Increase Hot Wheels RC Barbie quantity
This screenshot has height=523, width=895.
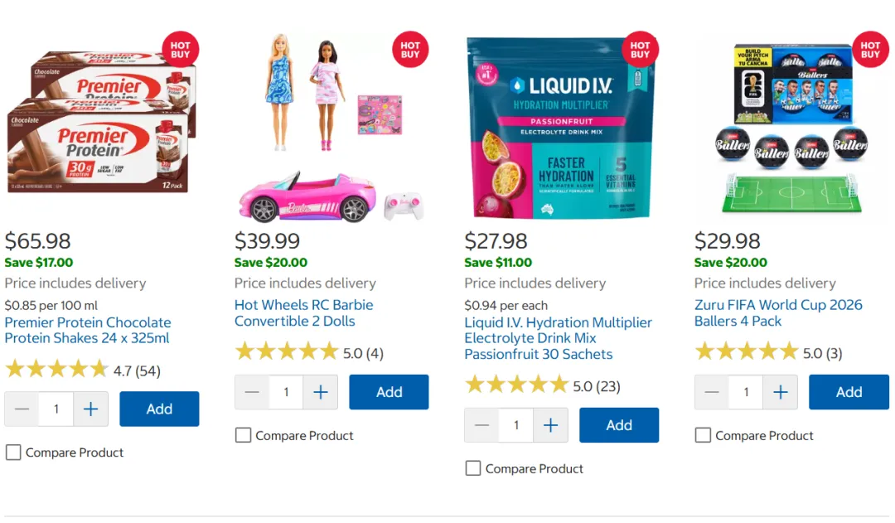(321, 392)
